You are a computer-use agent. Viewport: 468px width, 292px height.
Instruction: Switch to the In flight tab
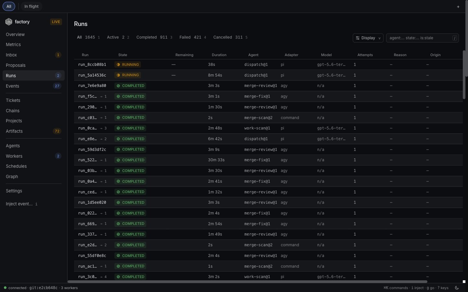(32, 6)
